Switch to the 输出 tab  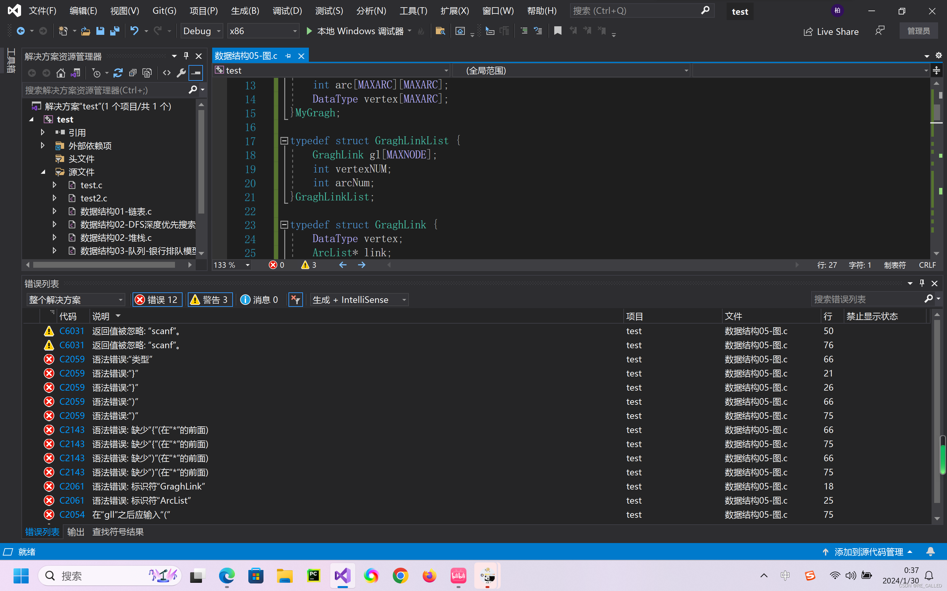coord(76,532)
